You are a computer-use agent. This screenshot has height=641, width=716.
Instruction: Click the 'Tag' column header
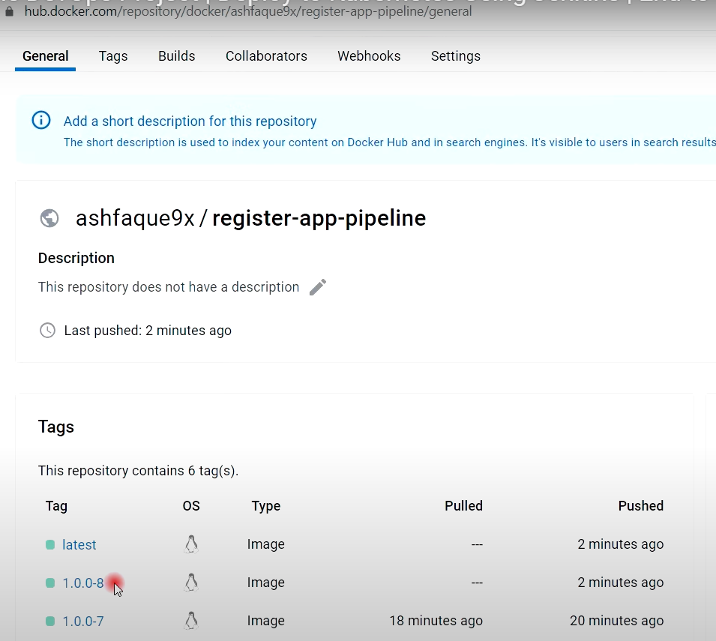(x=57, y=506)
